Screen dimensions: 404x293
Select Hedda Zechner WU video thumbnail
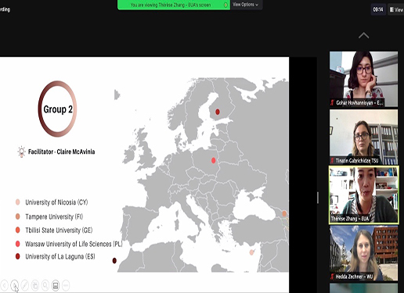[363, 253]
